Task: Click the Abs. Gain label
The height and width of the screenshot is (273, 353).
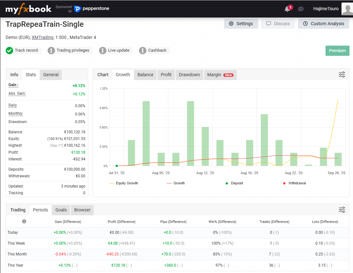Action: pos(17,93)
